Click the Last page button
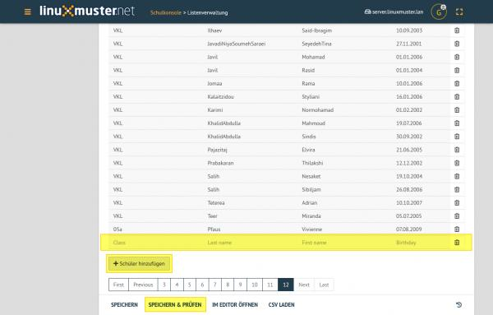493x315 pixels. click(324, 285)
